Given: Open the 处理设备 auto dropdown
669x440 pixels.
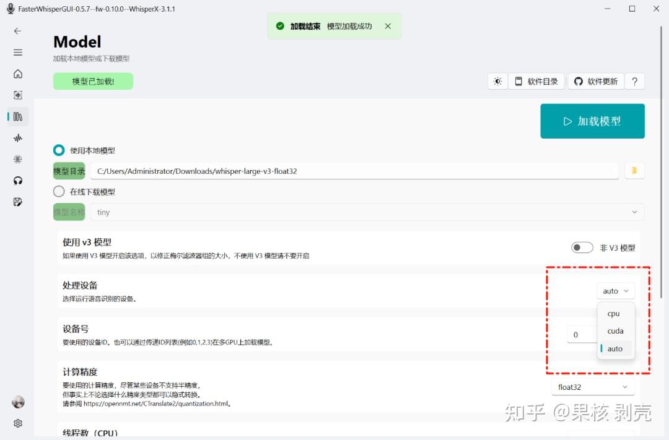Looking at the screenshot, I should coord(615,290).
